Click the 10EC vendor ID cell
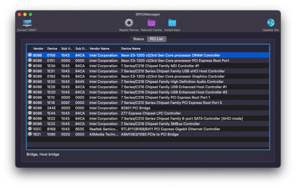The image size is (296, 188). [x=37, y=129]
